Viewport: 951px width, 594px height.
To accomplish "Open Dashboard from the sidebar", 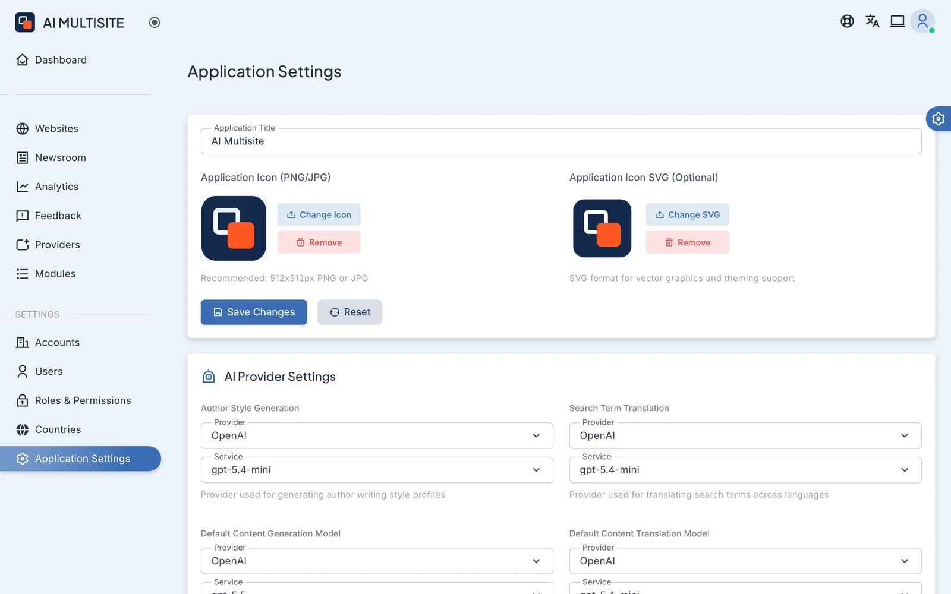I will tap(80, 60).
